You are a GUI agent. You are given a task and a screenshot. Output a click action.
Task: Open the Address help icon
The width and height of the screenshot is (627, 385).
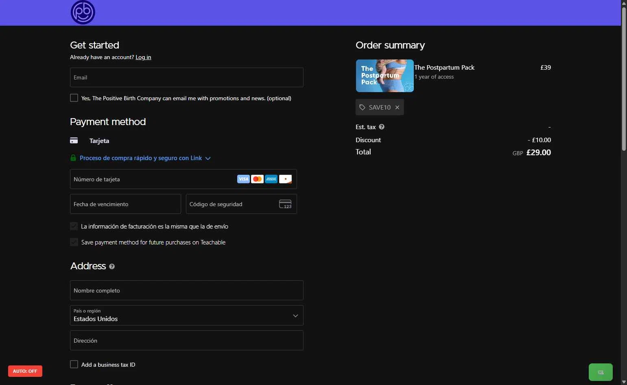click(x=112, y=266)
